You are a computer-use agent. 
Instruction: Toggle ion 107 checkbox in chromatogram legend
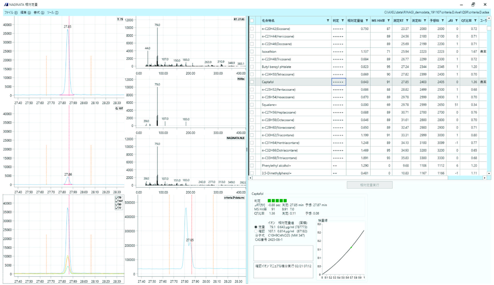coord(116,201)
